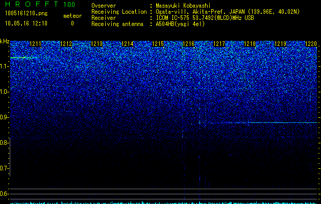
Task: Click the HROFFT program title
Action: [32, 4]
